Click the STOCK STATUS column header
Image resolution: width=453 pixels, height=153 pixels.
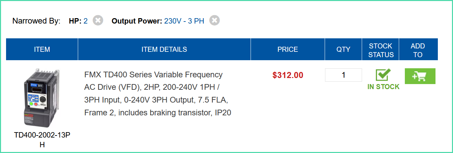tap(381, 50)
